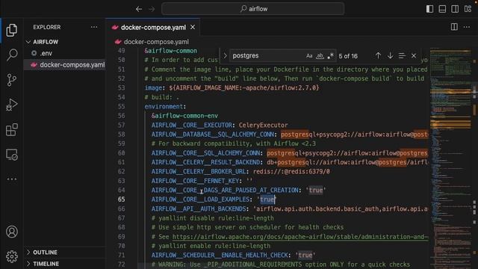This screenshot has width=478, height=269.
Task: Click CeleryExecutor value
Action: pyautogui.click(x=263, y=125)
